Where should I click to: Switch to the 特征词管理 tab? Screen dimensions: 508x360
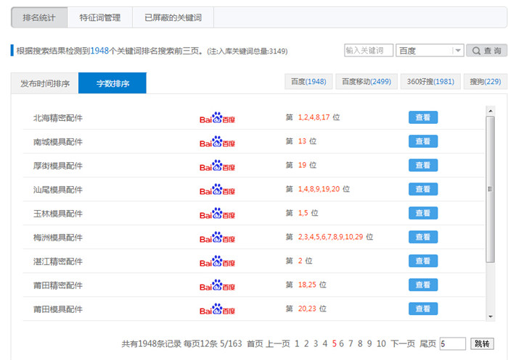[100, 17]
